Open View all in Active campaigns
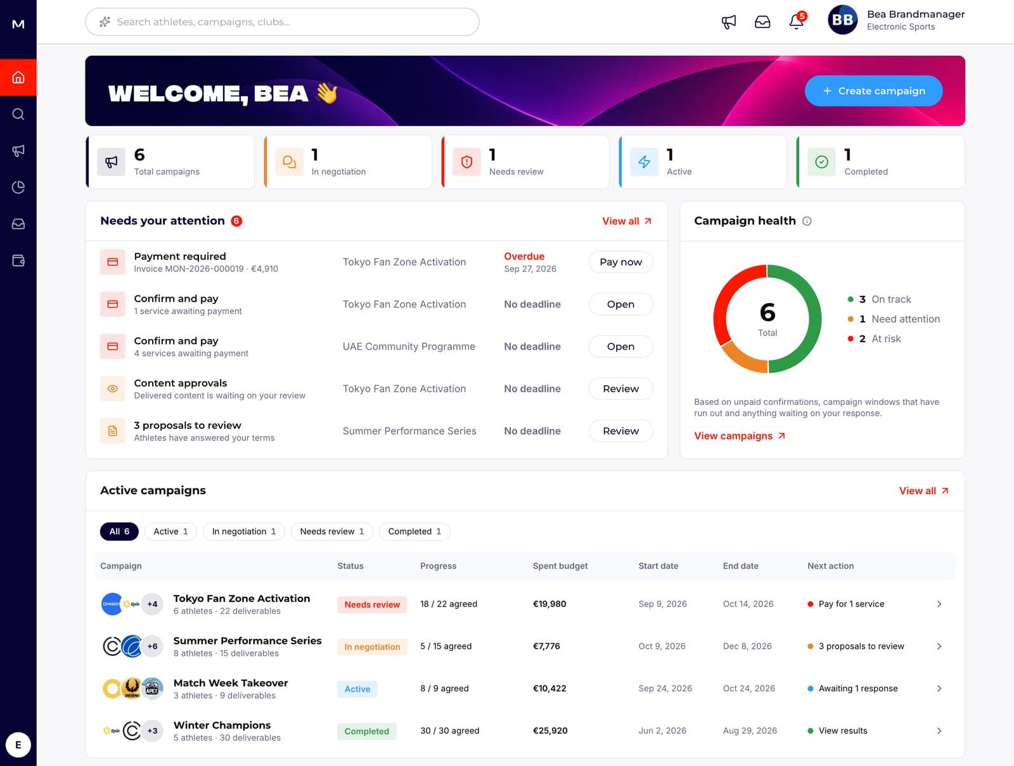 point(923,491)
